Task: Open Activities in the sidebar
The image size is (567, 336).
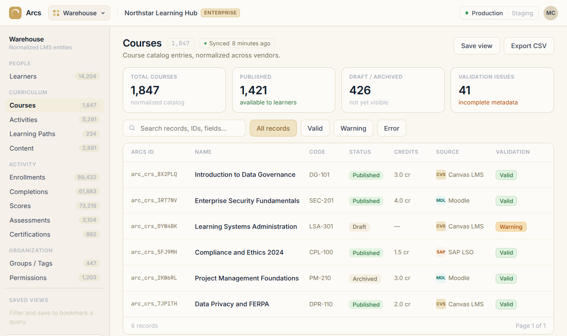Action: [x=55, y=120]
